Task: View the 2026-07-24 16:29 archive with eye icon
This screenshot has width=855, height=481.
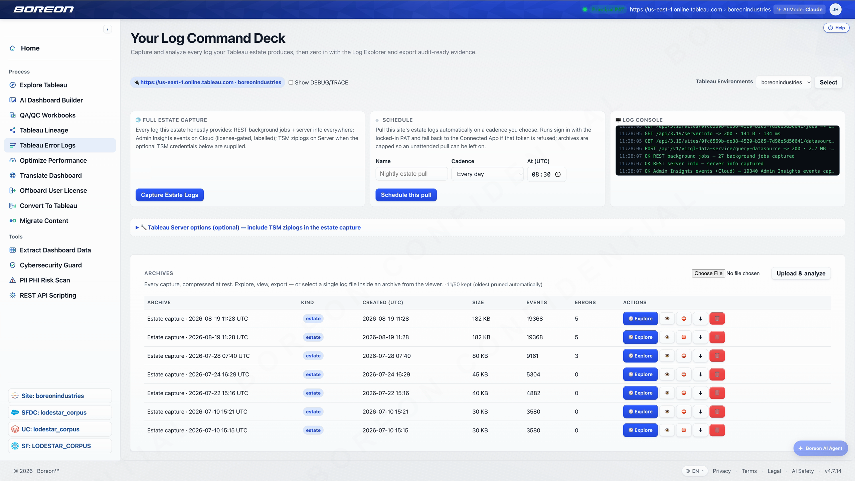Action: coord(667,374)
